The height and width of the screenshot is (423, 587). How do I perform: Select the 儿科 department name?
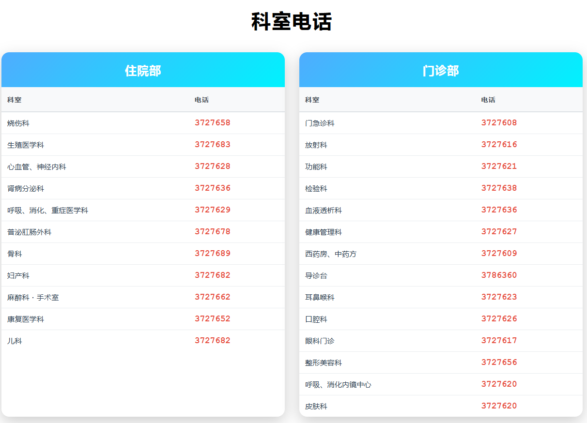click(15, 341)
